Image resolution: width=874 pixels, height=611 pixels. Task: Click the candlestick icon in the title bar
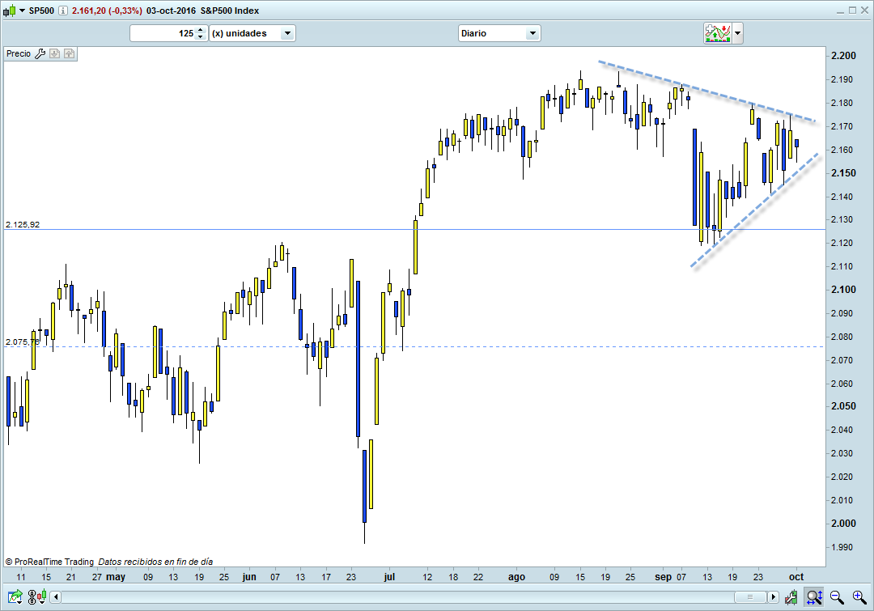click(10, 10)
